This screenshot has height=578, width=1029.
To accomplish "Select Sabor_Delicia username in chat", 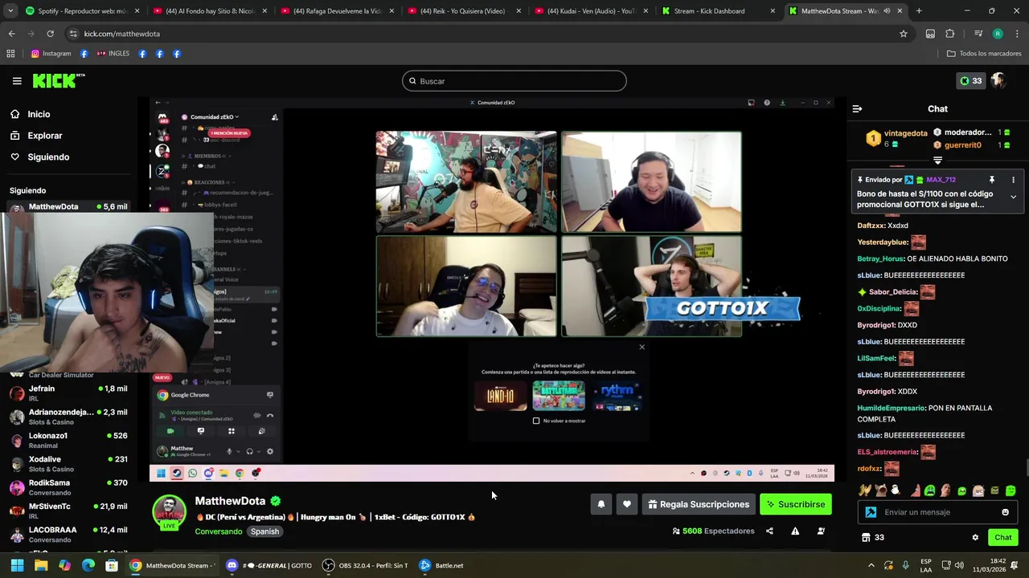I will click(892, 292).
